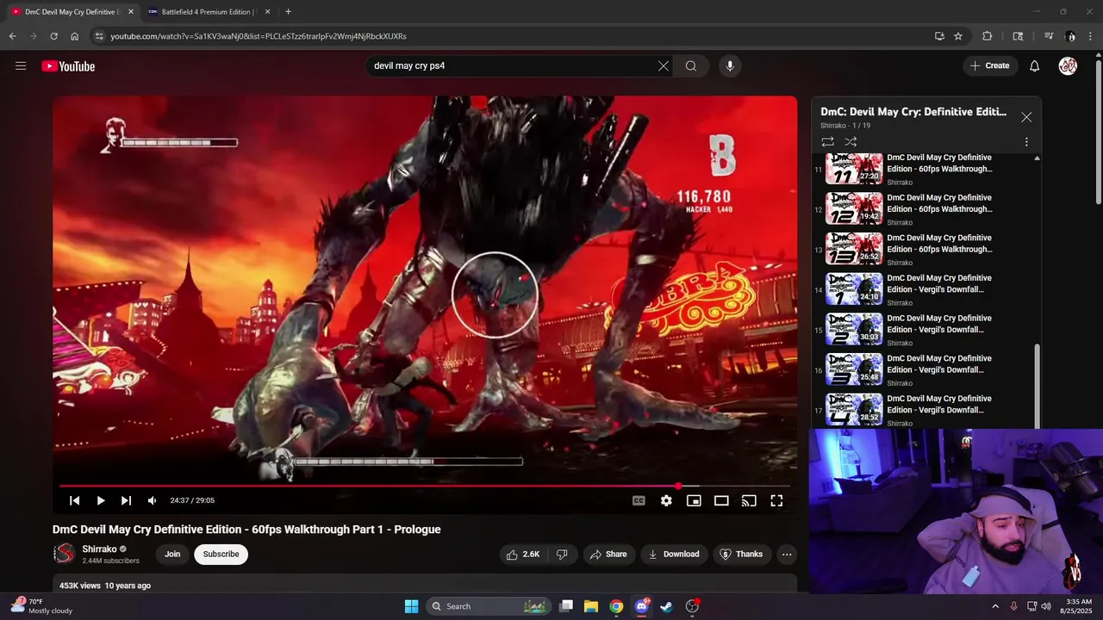This screenshot has height=620, width=1103.
Task: Switch to miniplayer mode
Action: click(694, 500)
